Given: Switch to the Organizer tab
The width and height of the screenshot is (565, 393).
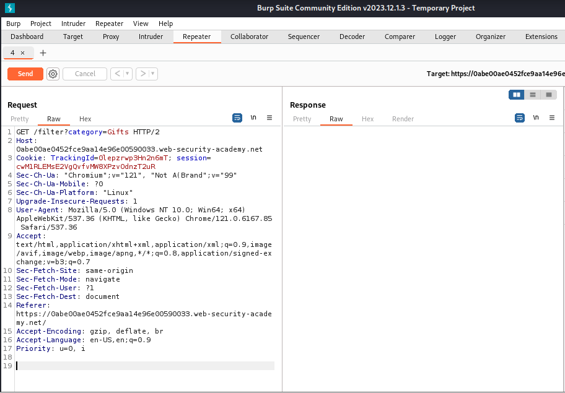Looking at the screenshot, I should click(491, 37).
